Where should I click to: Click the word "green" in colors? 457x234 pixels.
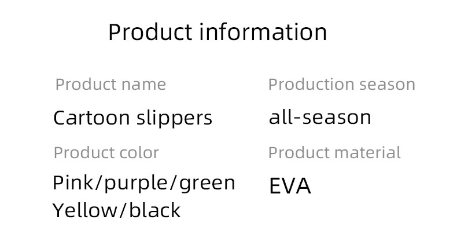(x=208, y=184)
